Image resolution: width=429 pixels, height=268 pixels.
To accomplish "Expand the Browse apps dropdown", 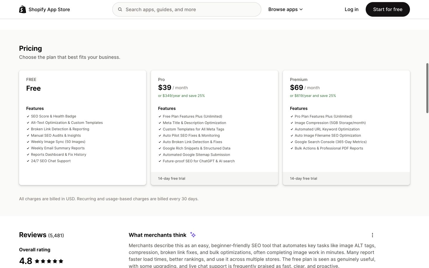I will click(285, 9).
